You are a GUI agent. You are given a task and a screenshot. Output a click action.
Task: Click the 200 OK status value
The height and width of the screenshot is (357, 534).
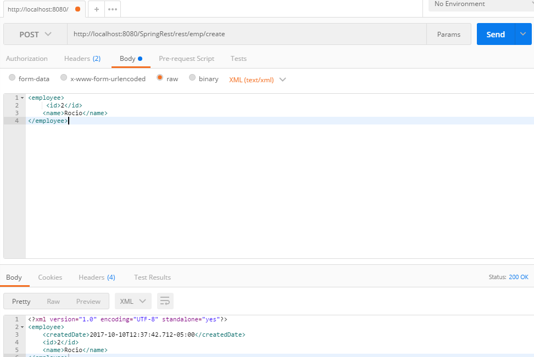point(518,277)
